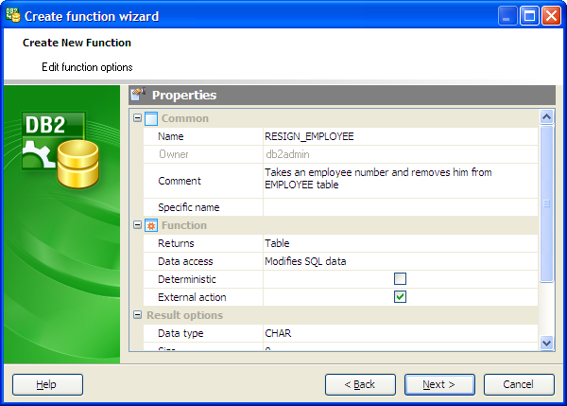Select the Data access value field
This screenshot has height=406, width=567.
399,261
